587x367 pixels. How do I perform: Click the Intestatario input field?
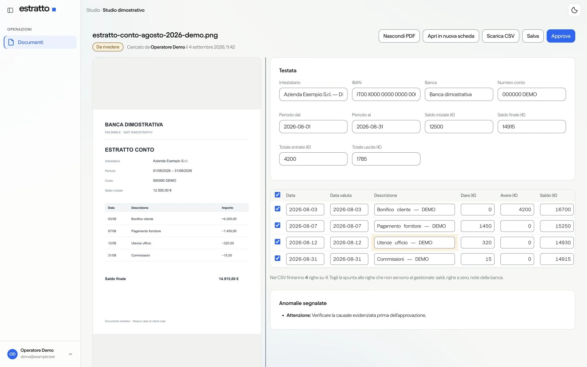pos(313,94)
